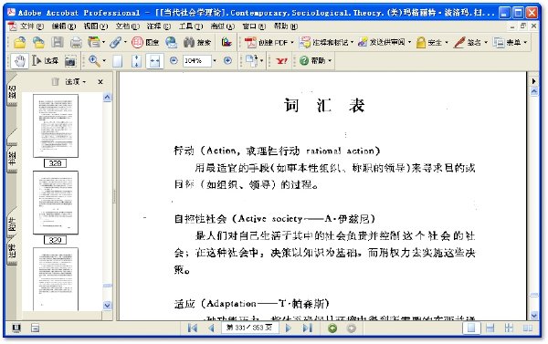Click the page number field 331/353

[x=250, y=328]
